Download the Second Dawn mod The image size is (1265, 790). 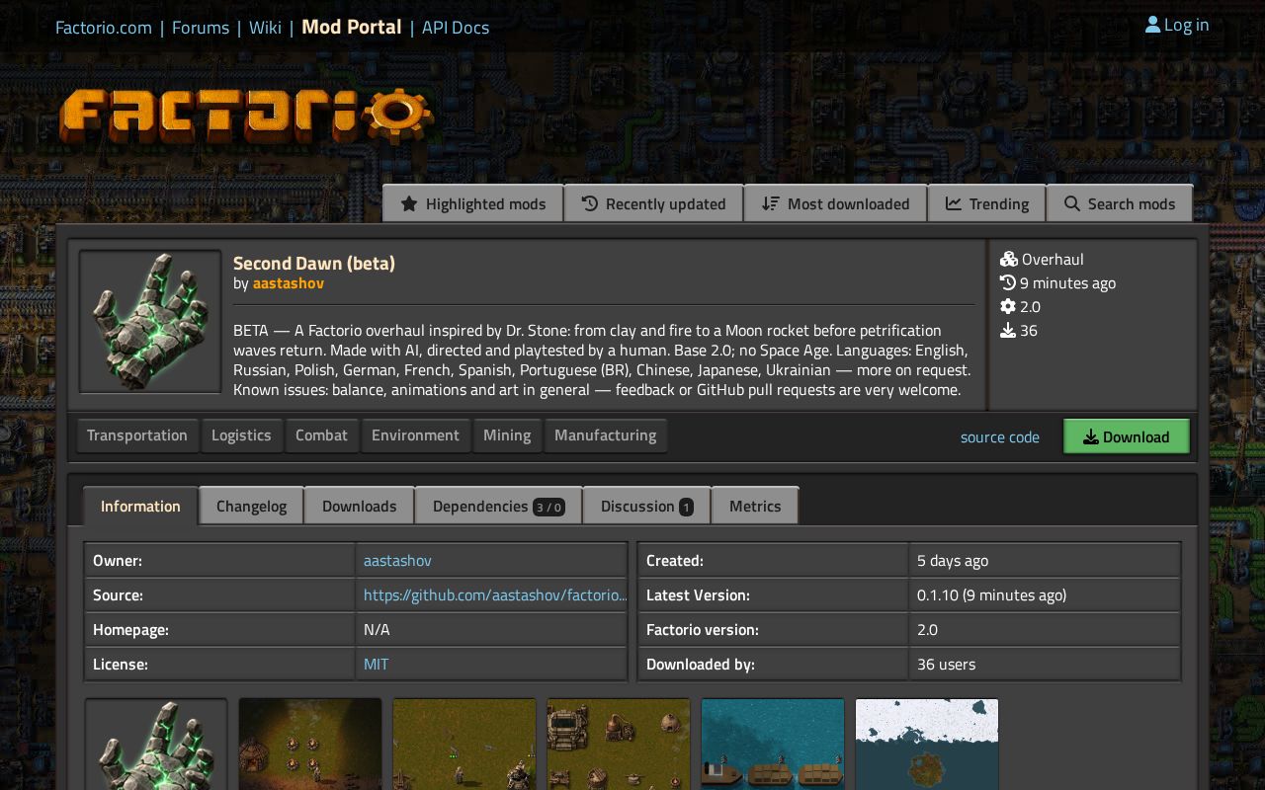click(1126, 436)
